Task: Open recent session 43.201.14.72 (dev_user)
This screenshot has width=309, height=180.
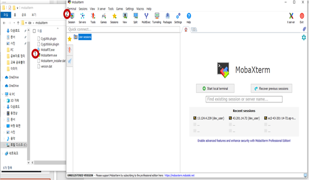Action: coord(244,118)
